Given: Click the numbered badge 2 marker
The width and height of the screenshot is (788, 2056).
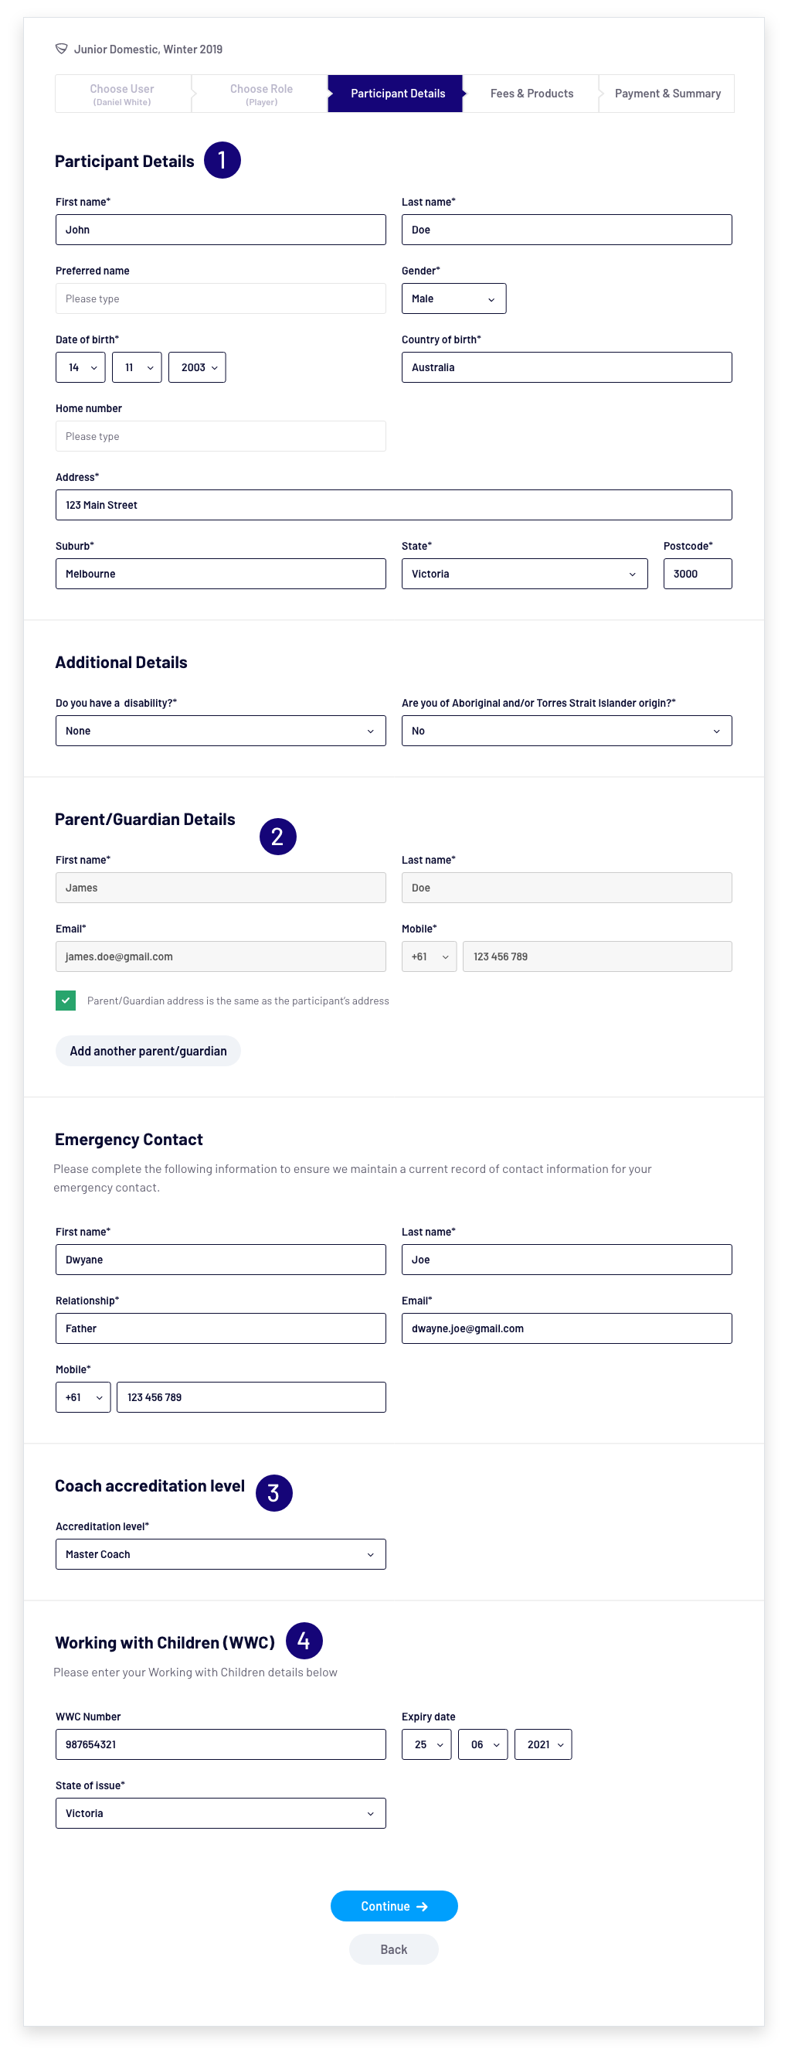Looking at the screenshot, I should pyautogui.click(x=277, y=837).
